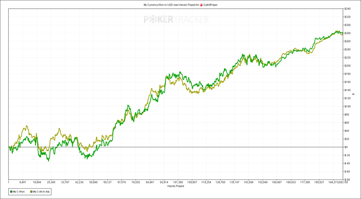361x199 pixels.
Task: Click the x-axis label 168,933
Action: [x=291, y=182]
